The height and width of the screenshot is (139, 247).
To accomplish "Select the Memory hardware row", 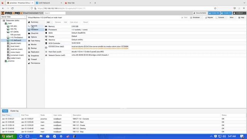I will coord(145,27).
